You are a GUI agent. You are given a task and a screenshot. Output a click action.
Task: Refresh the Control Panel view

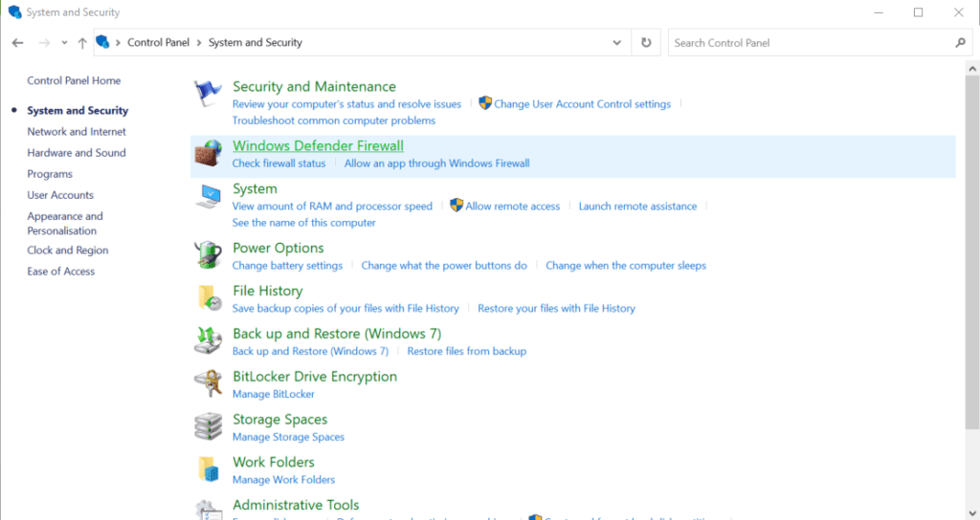click(646, 42)
